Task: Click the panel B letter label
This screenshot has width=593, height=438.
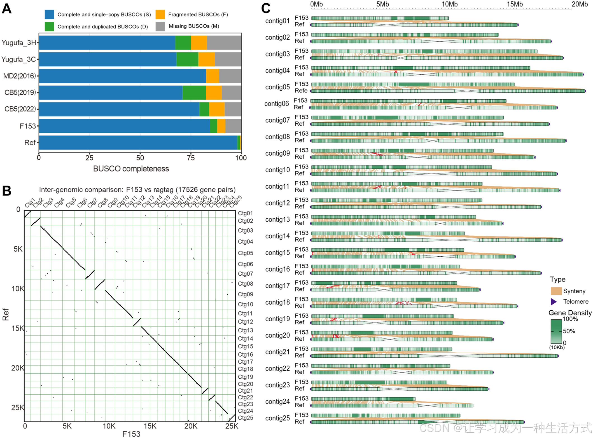Action: pyautogui.click(x=7, y=191)
